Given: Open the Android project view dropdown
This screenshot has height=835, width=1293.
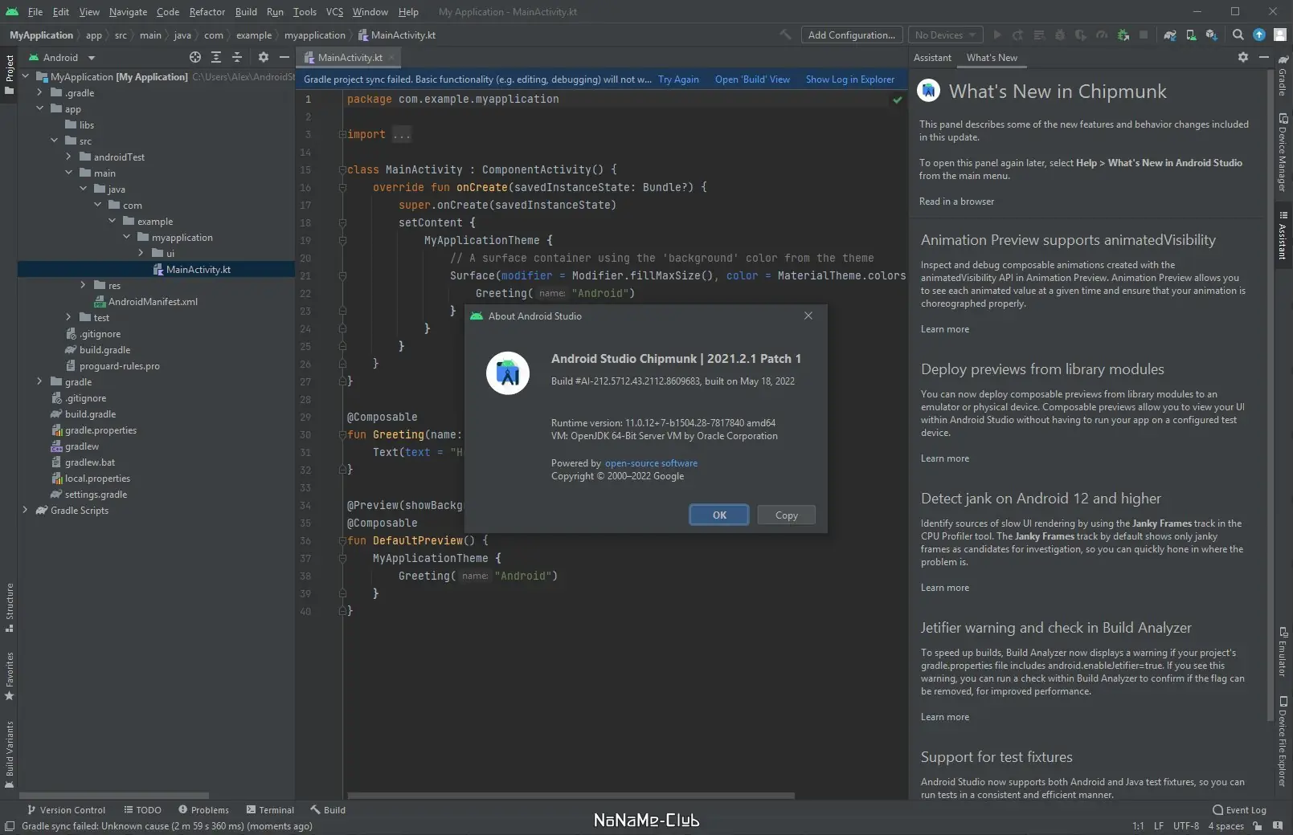Looking at the screenshot, I should pyautogui.click(x=62, y=58).
